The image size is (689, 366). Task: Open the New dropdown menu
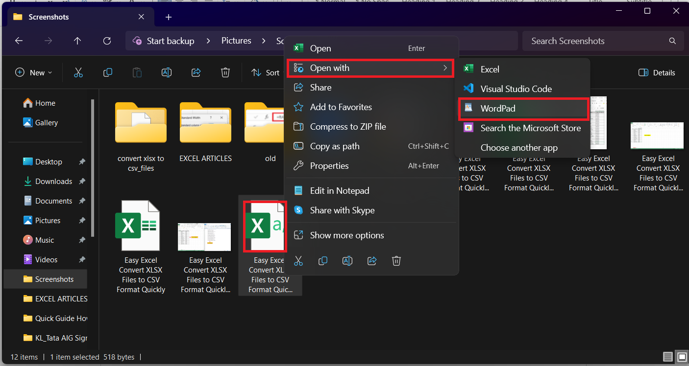[x=33, y=72]
